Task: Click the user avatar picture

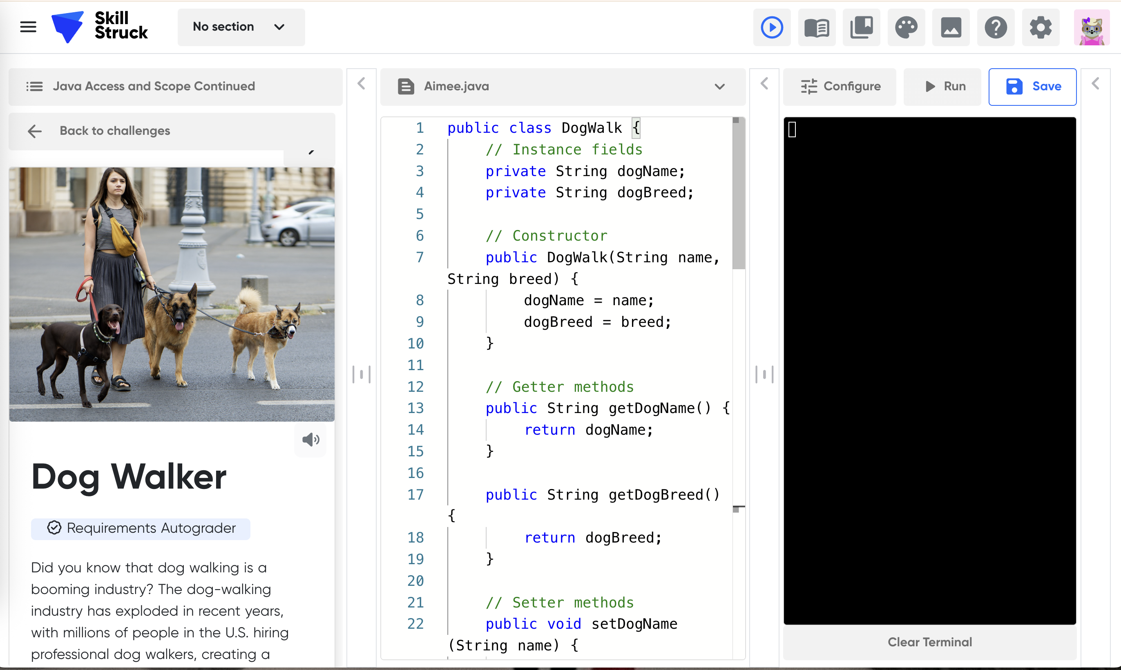Action: pyautogui.click(x=1091, y=27)
